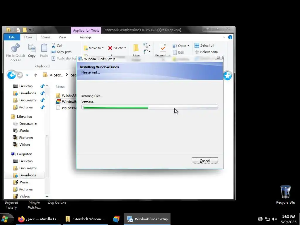Switch to Mozilla Firefox taskbar button

point(39,219)
